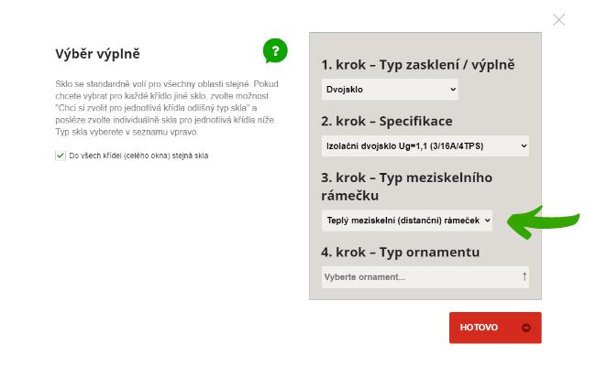The width and height of the screenshot is (596, 366).
Task: Click into the 'Vyberte ornament...' field
Action: (x=417, y=276)
